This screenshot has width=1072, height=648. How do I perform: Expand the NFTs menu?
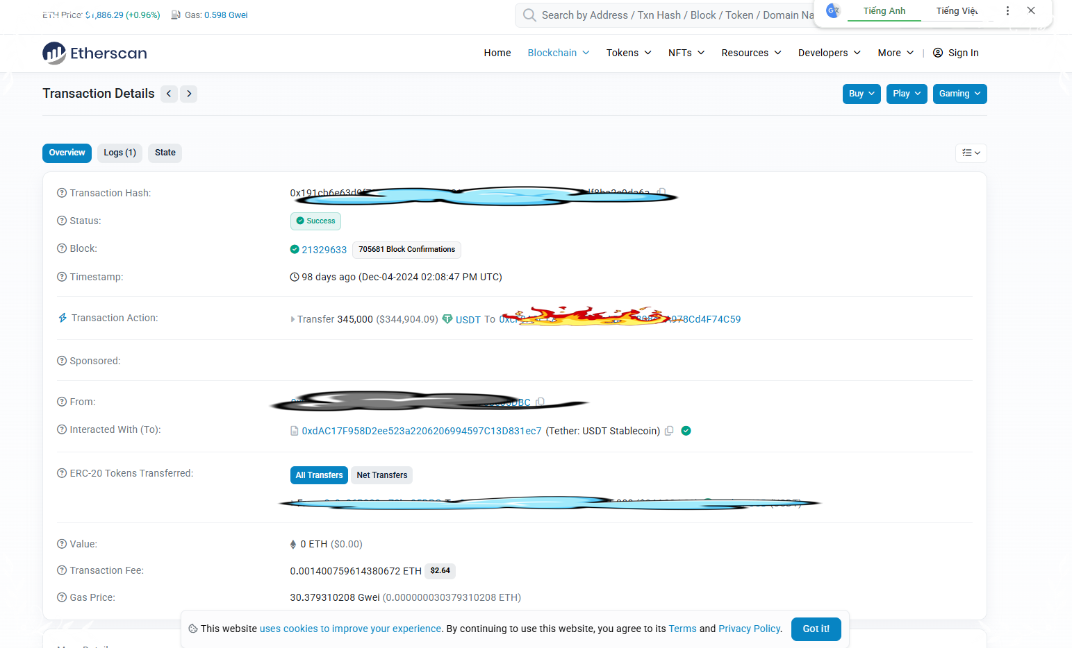686,53
